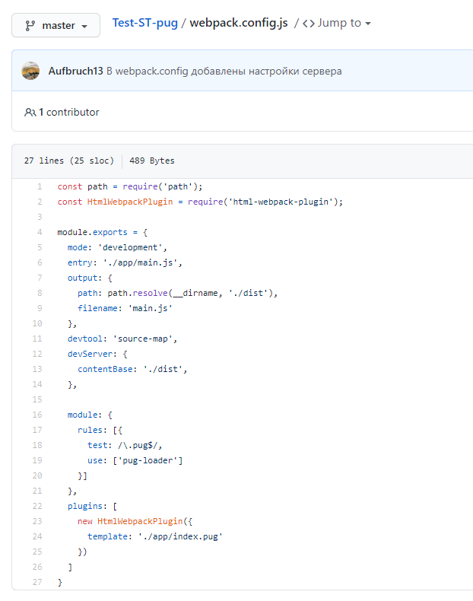473x601 pixels.
Task: Select line number 12 for devServer
Action: pyautogui.click(x=37, y=354)
